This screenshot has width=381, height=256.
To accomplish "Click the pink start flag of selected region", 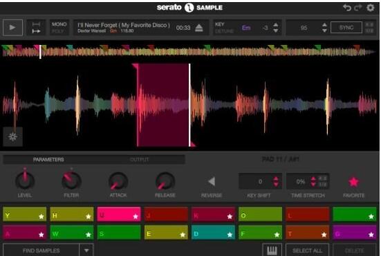I will click(135, 66).
